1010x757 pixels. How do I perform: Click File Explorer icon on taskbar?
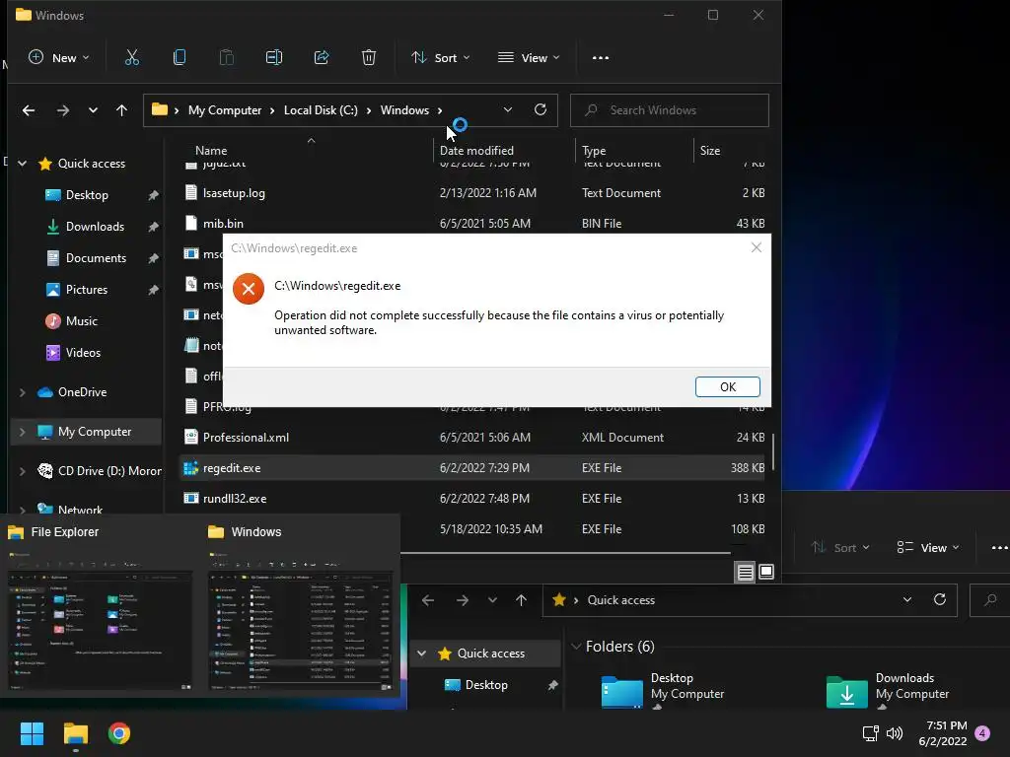75,733
